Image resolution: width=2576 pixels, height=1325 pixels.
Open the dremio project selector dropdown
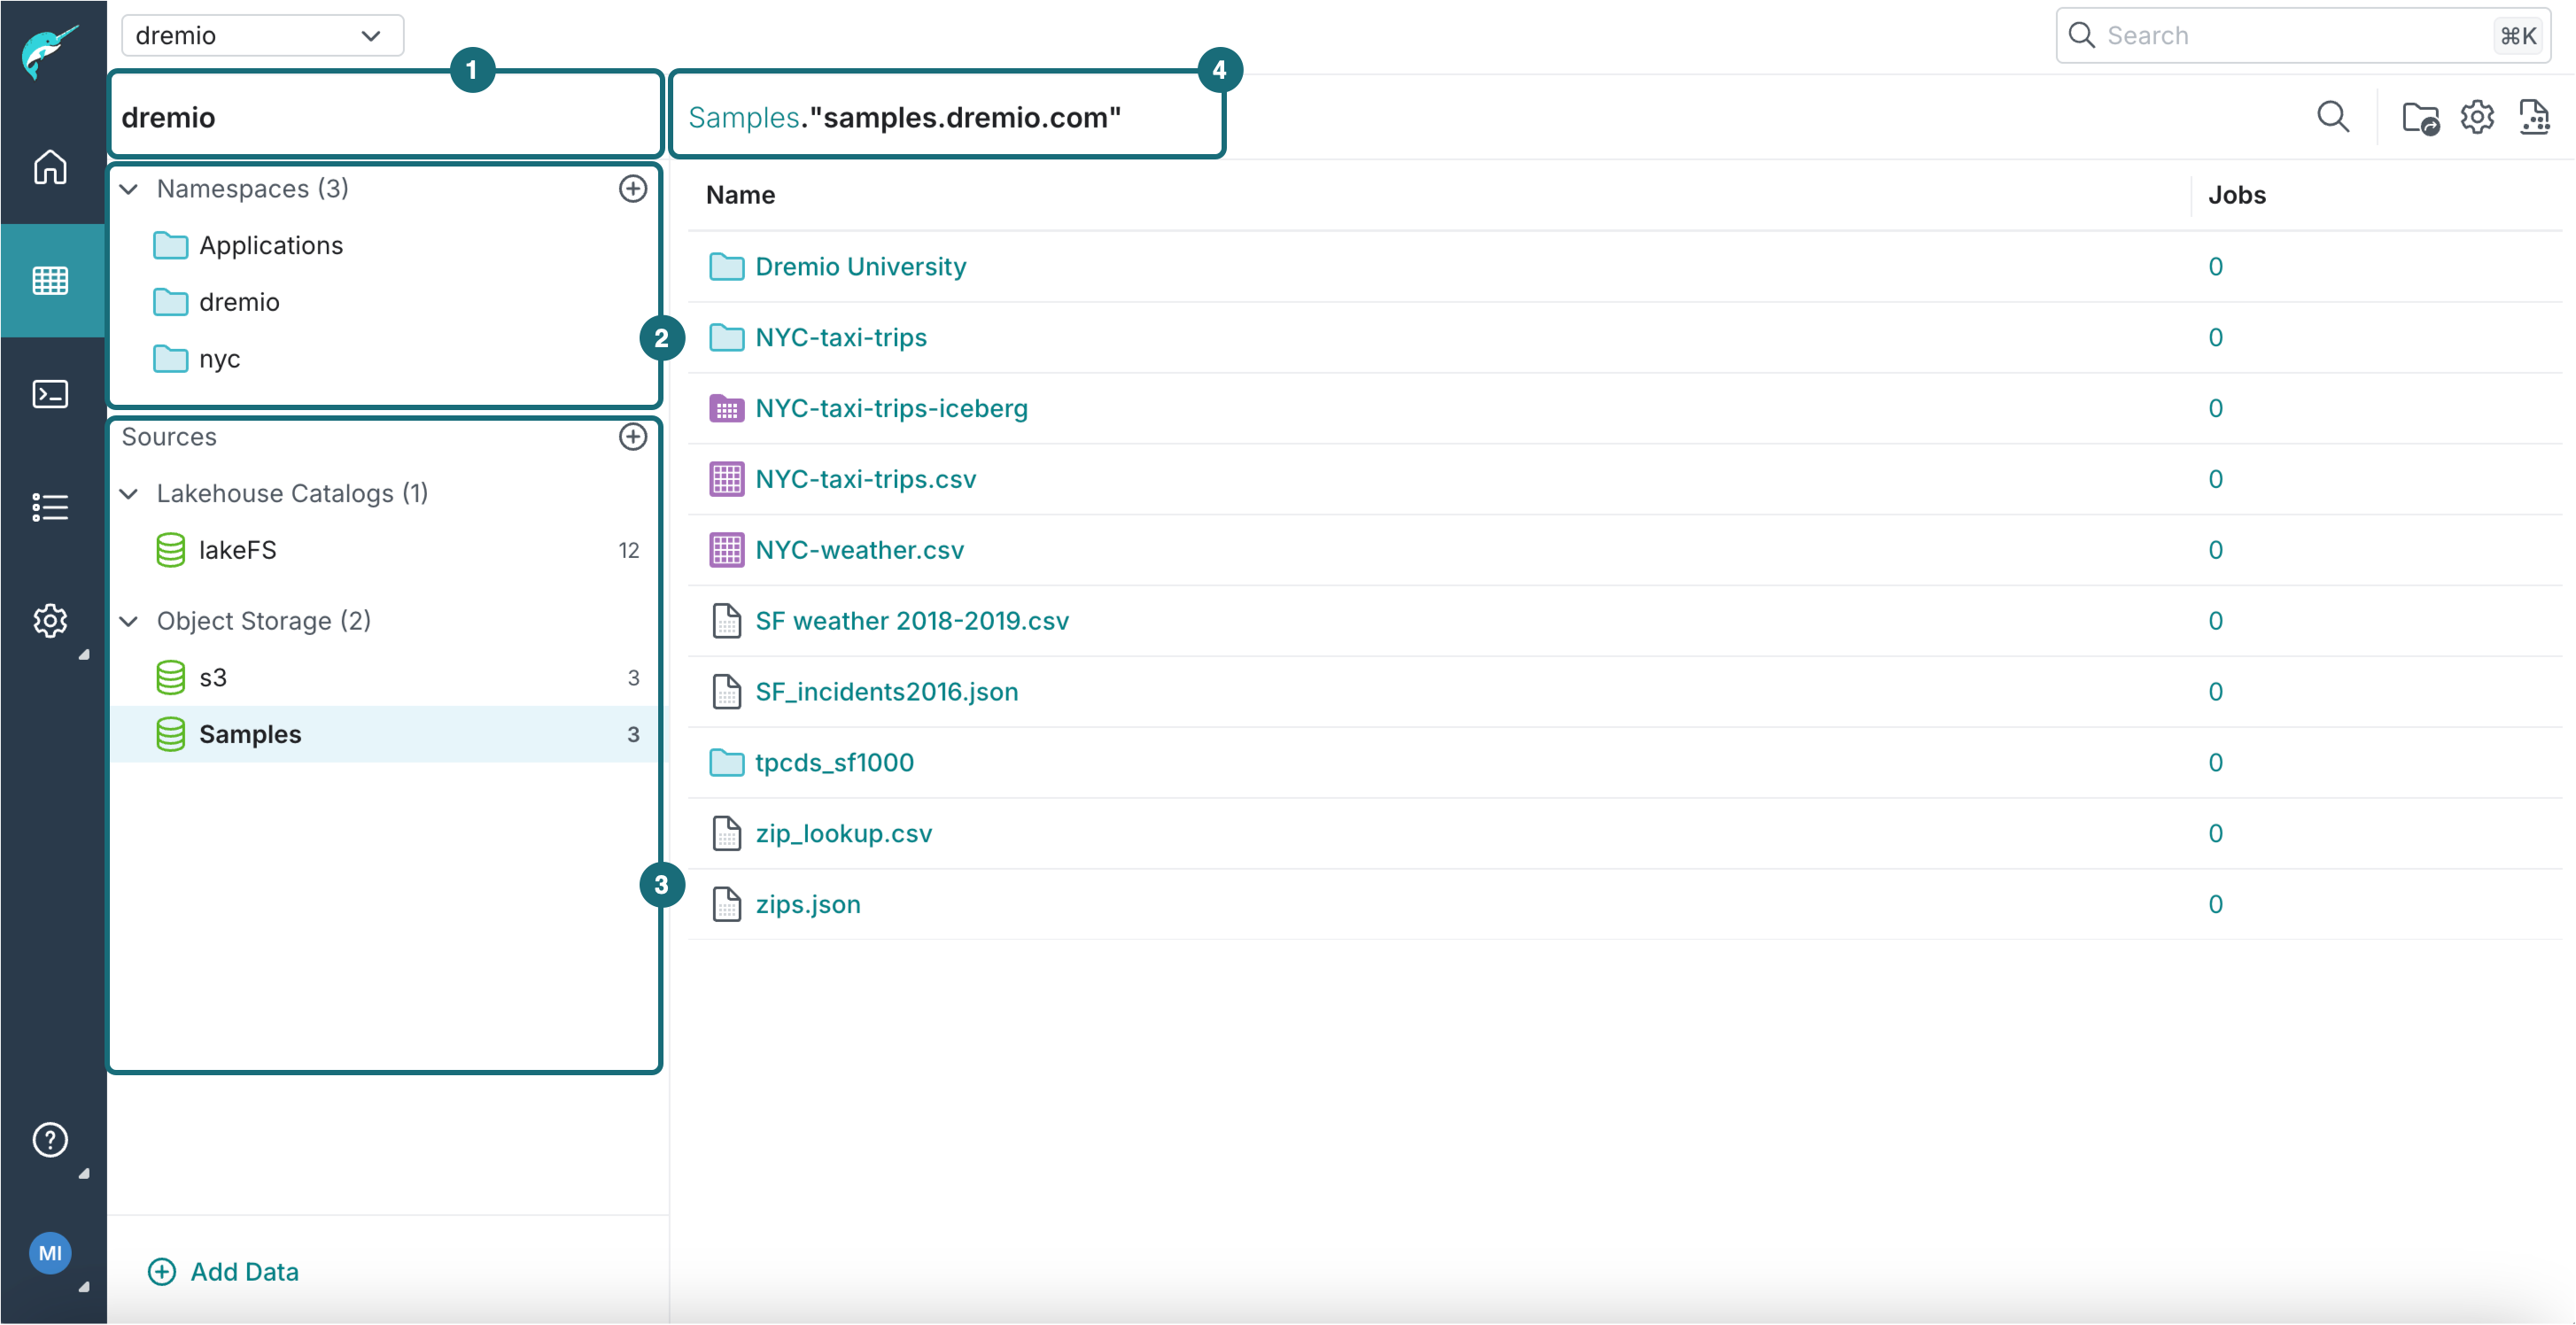(x=262, y=35)
